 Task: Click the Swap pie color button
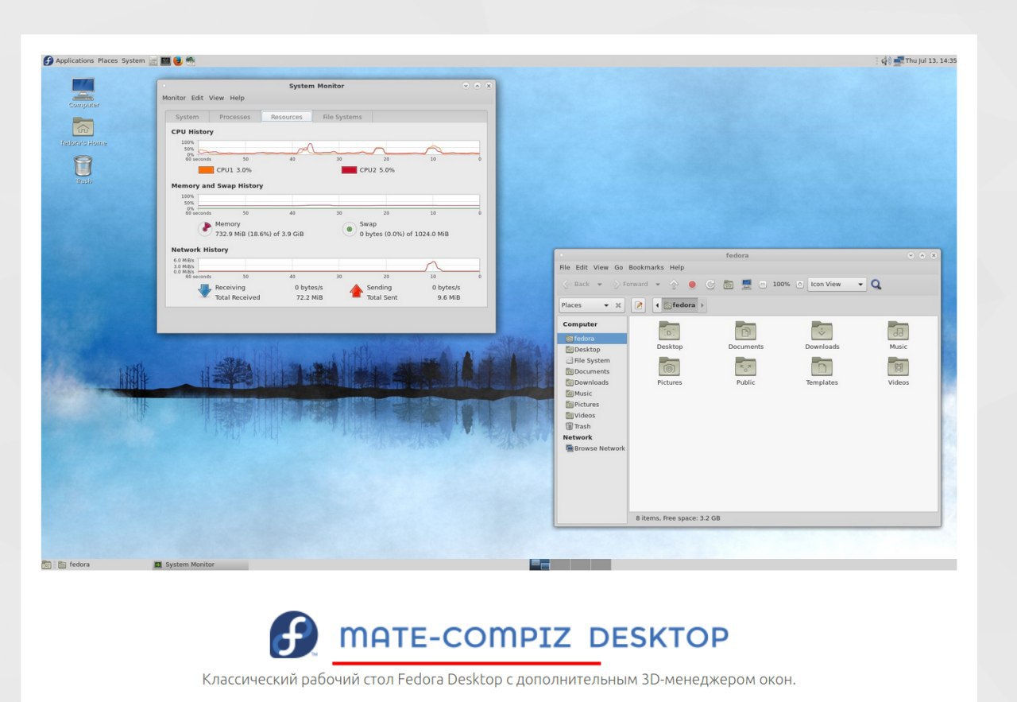[349, 229]
